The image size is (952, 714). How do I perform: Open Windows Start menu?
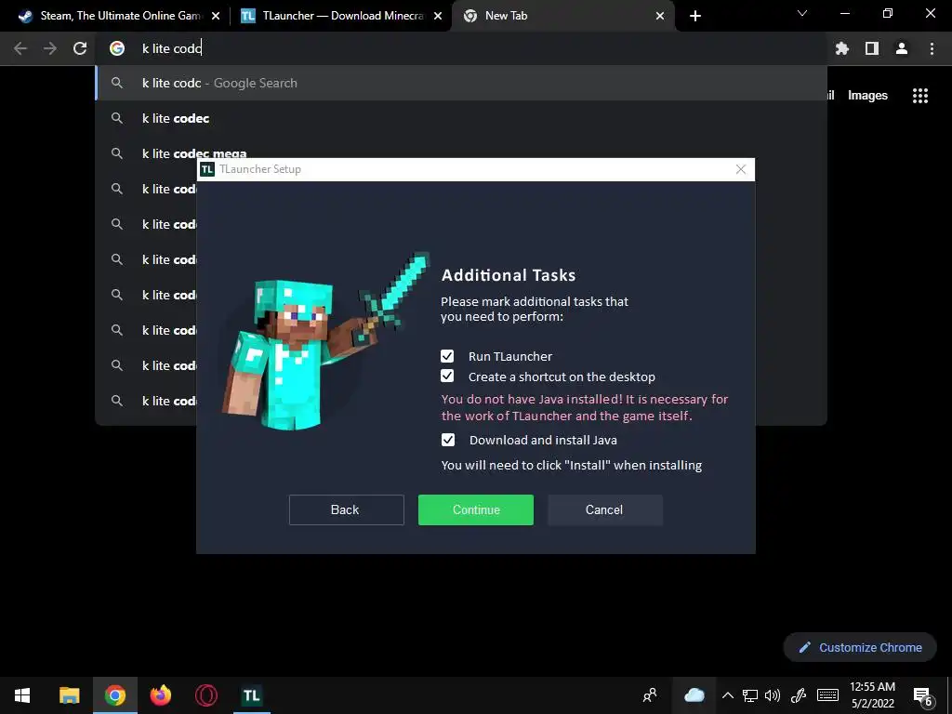[x=22, y=695]
